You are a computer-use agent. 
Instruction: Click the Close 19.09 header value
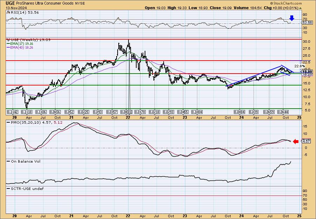tap(221, 8)
